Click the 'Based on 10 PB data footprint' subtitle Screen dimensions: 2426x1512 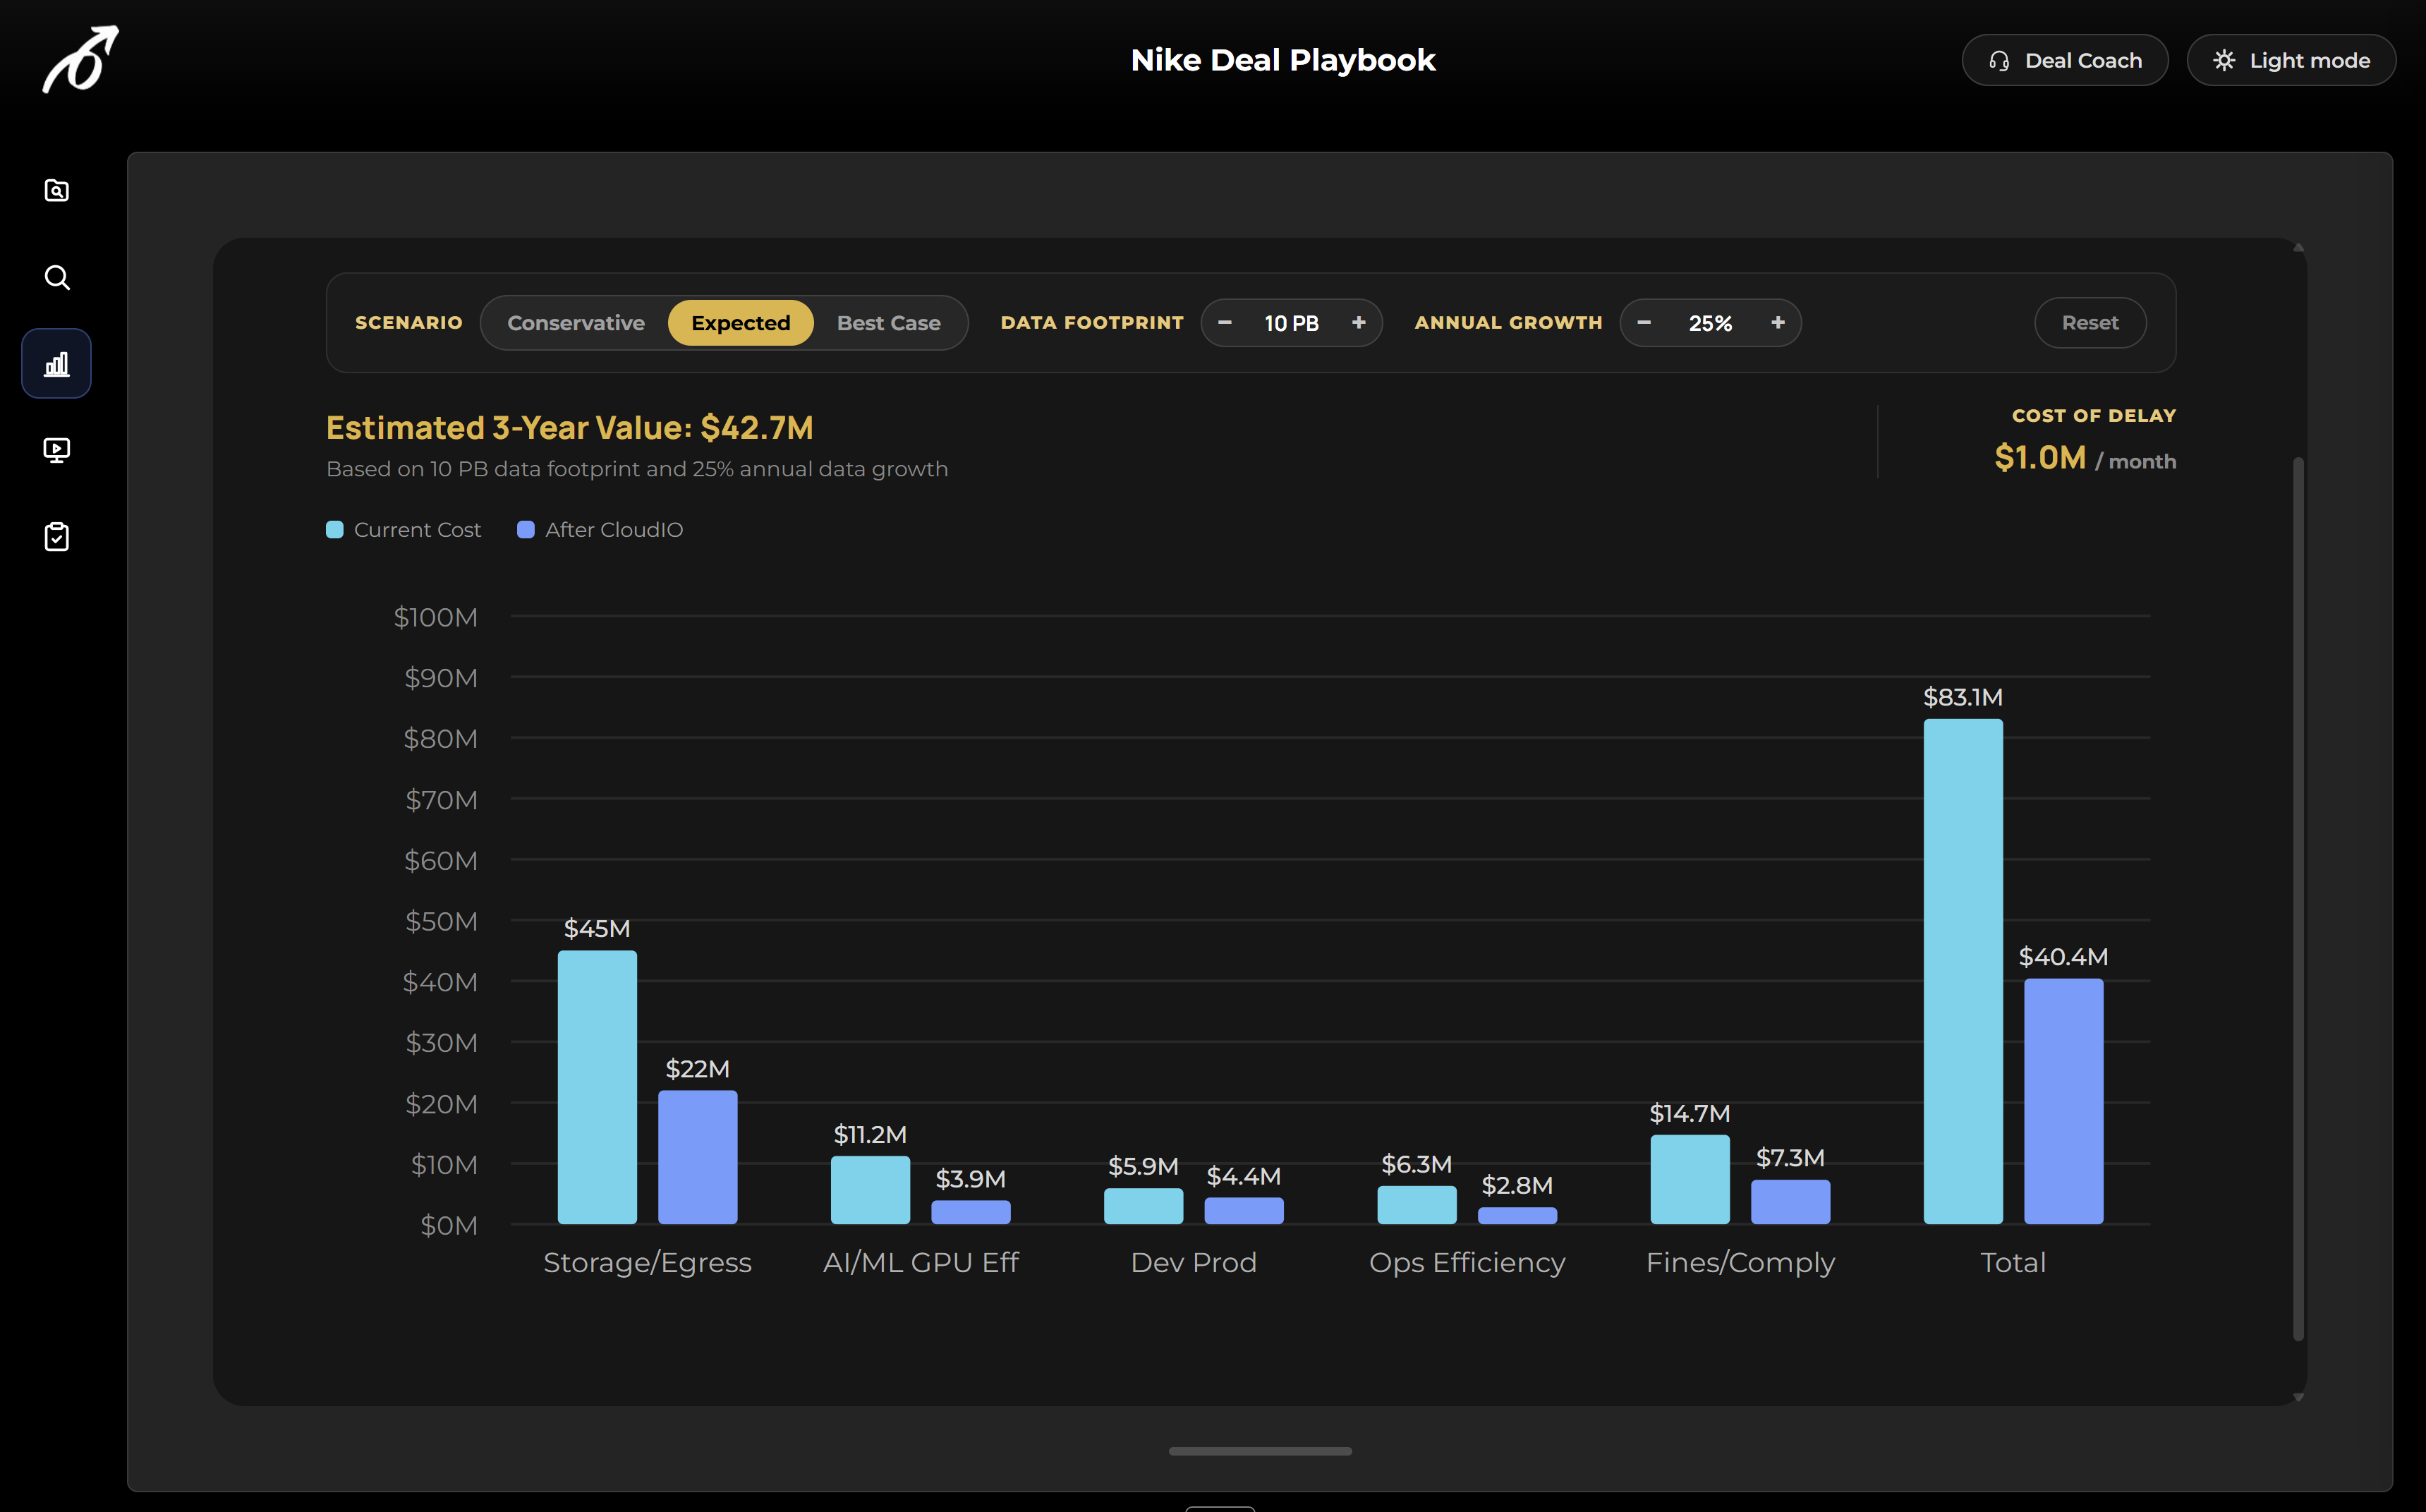coord(637,469)
